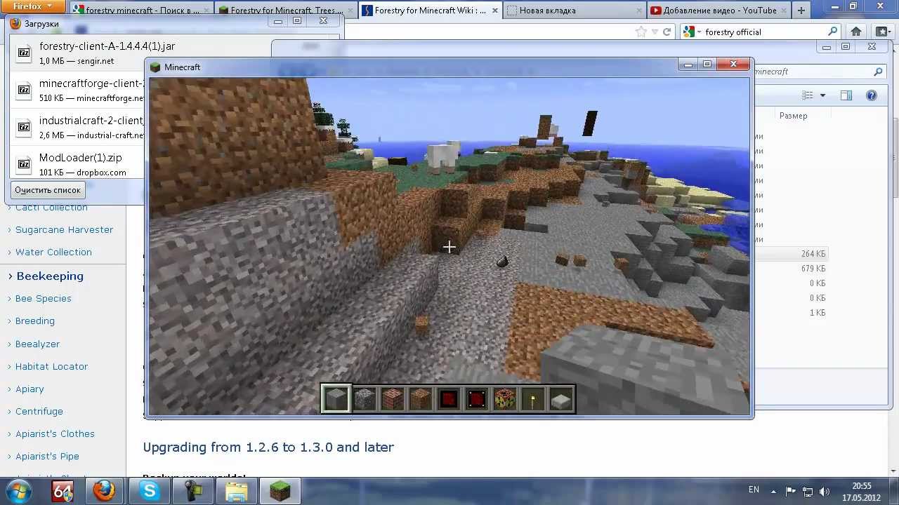Click Очистить список button in downloads
899x505 pixels.
tap(48, 190)
